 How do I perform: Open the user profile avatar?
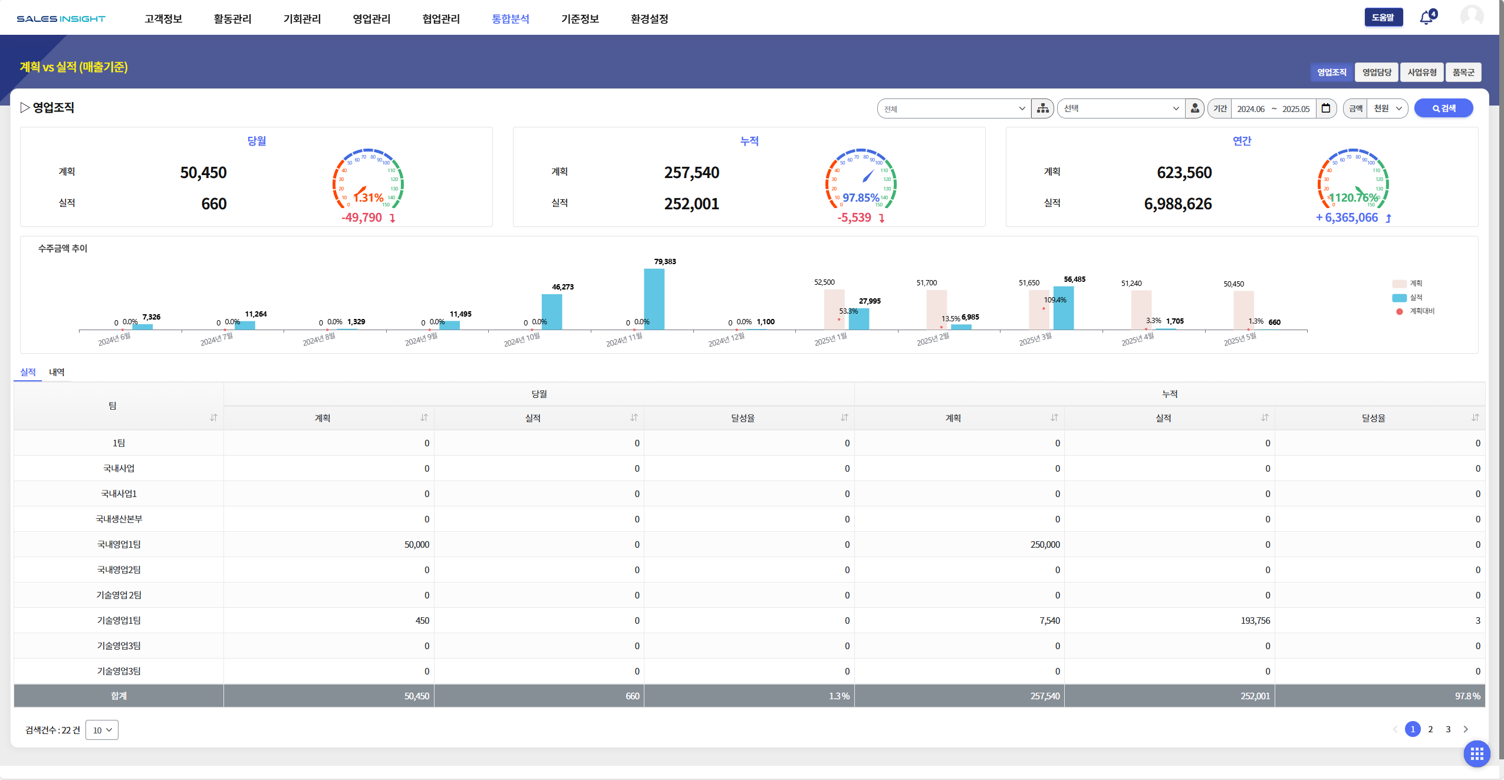tap(1472, 17)
